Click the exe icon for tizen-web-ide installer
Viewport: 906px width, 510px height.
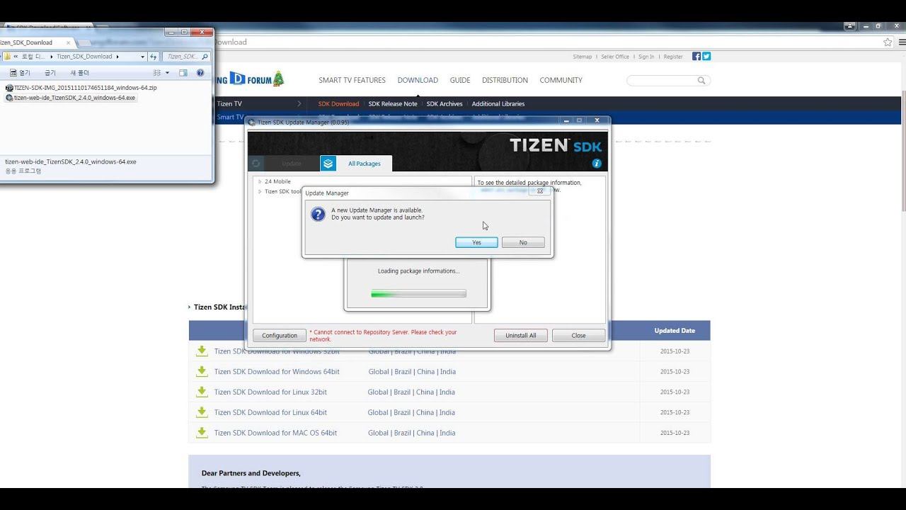9,98
